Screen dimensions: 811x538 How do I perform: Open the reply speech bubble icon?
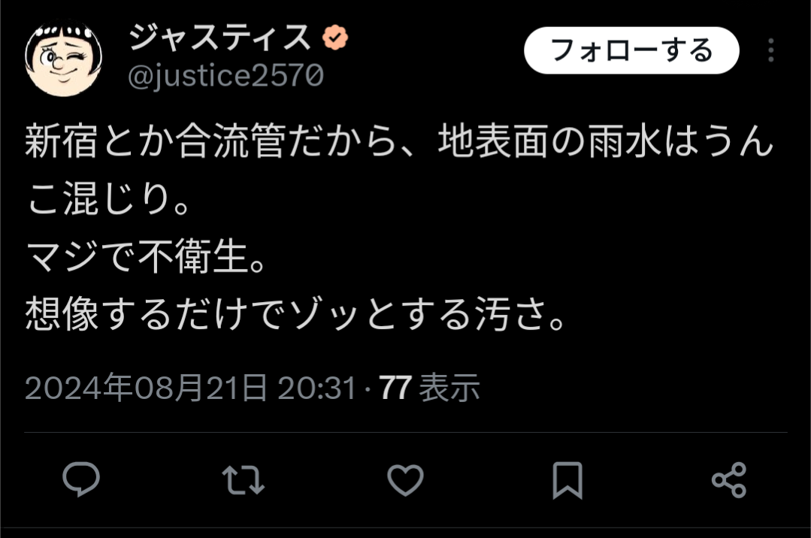pyautogui.click(x=81, y=479)
